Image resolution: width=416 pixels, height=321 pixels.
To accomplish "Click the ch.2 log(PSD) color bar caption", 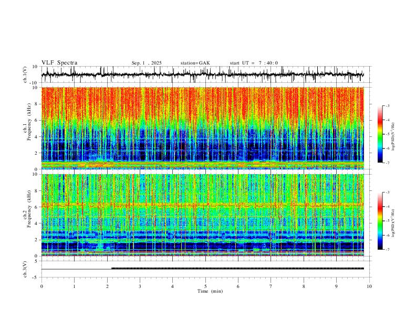I will tap(394, 223).
